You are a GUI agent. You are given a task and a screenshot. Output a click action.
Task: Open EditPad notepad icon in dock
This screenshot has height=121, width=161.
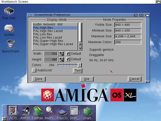37,111
